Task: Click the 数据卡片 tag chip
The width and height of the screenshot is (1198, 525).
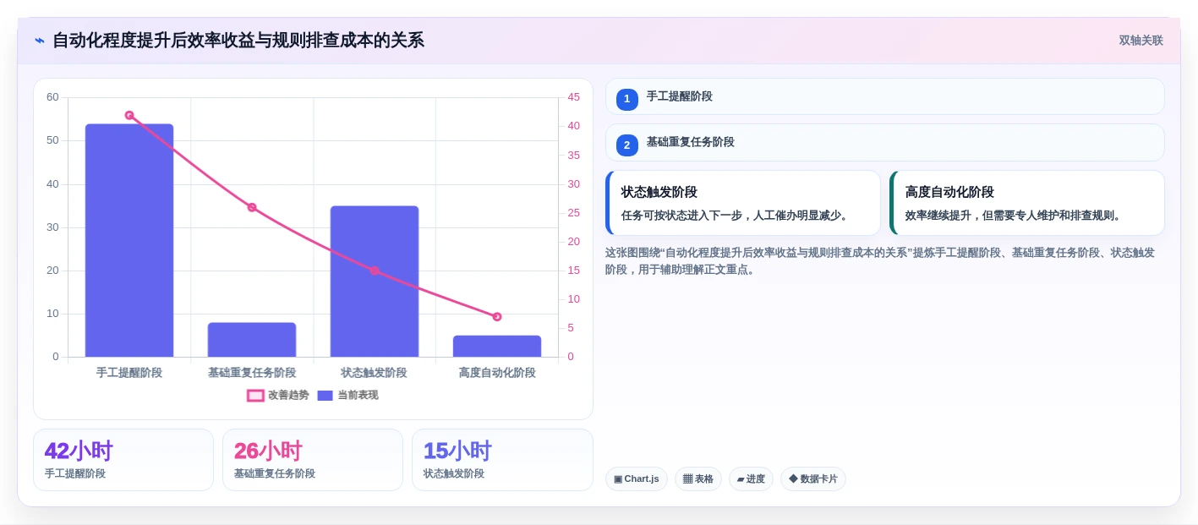Action: click(813, 479)
